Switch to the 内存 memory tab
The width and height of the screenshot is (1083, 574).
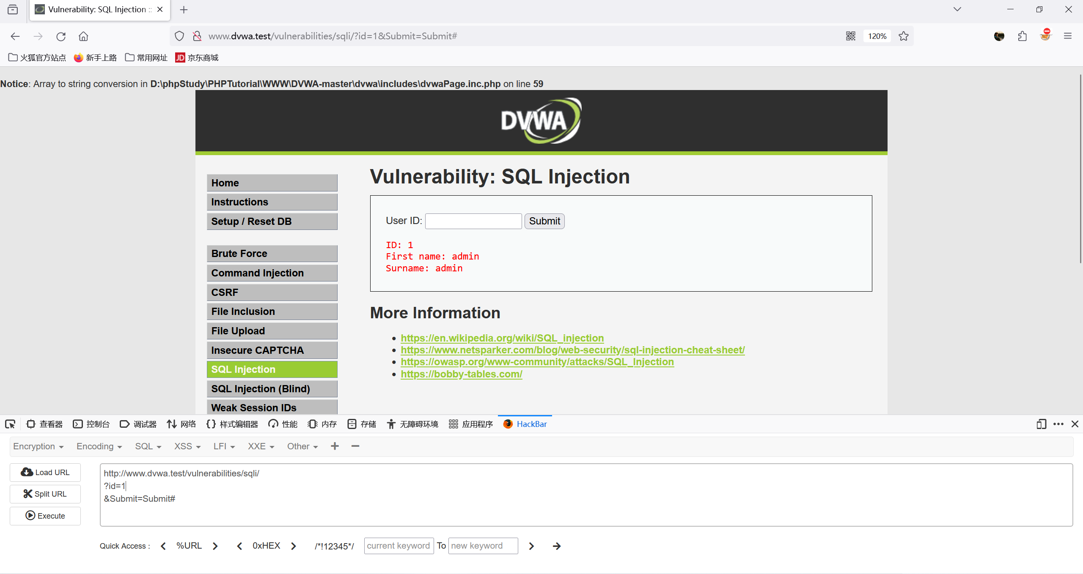[322, 424]
